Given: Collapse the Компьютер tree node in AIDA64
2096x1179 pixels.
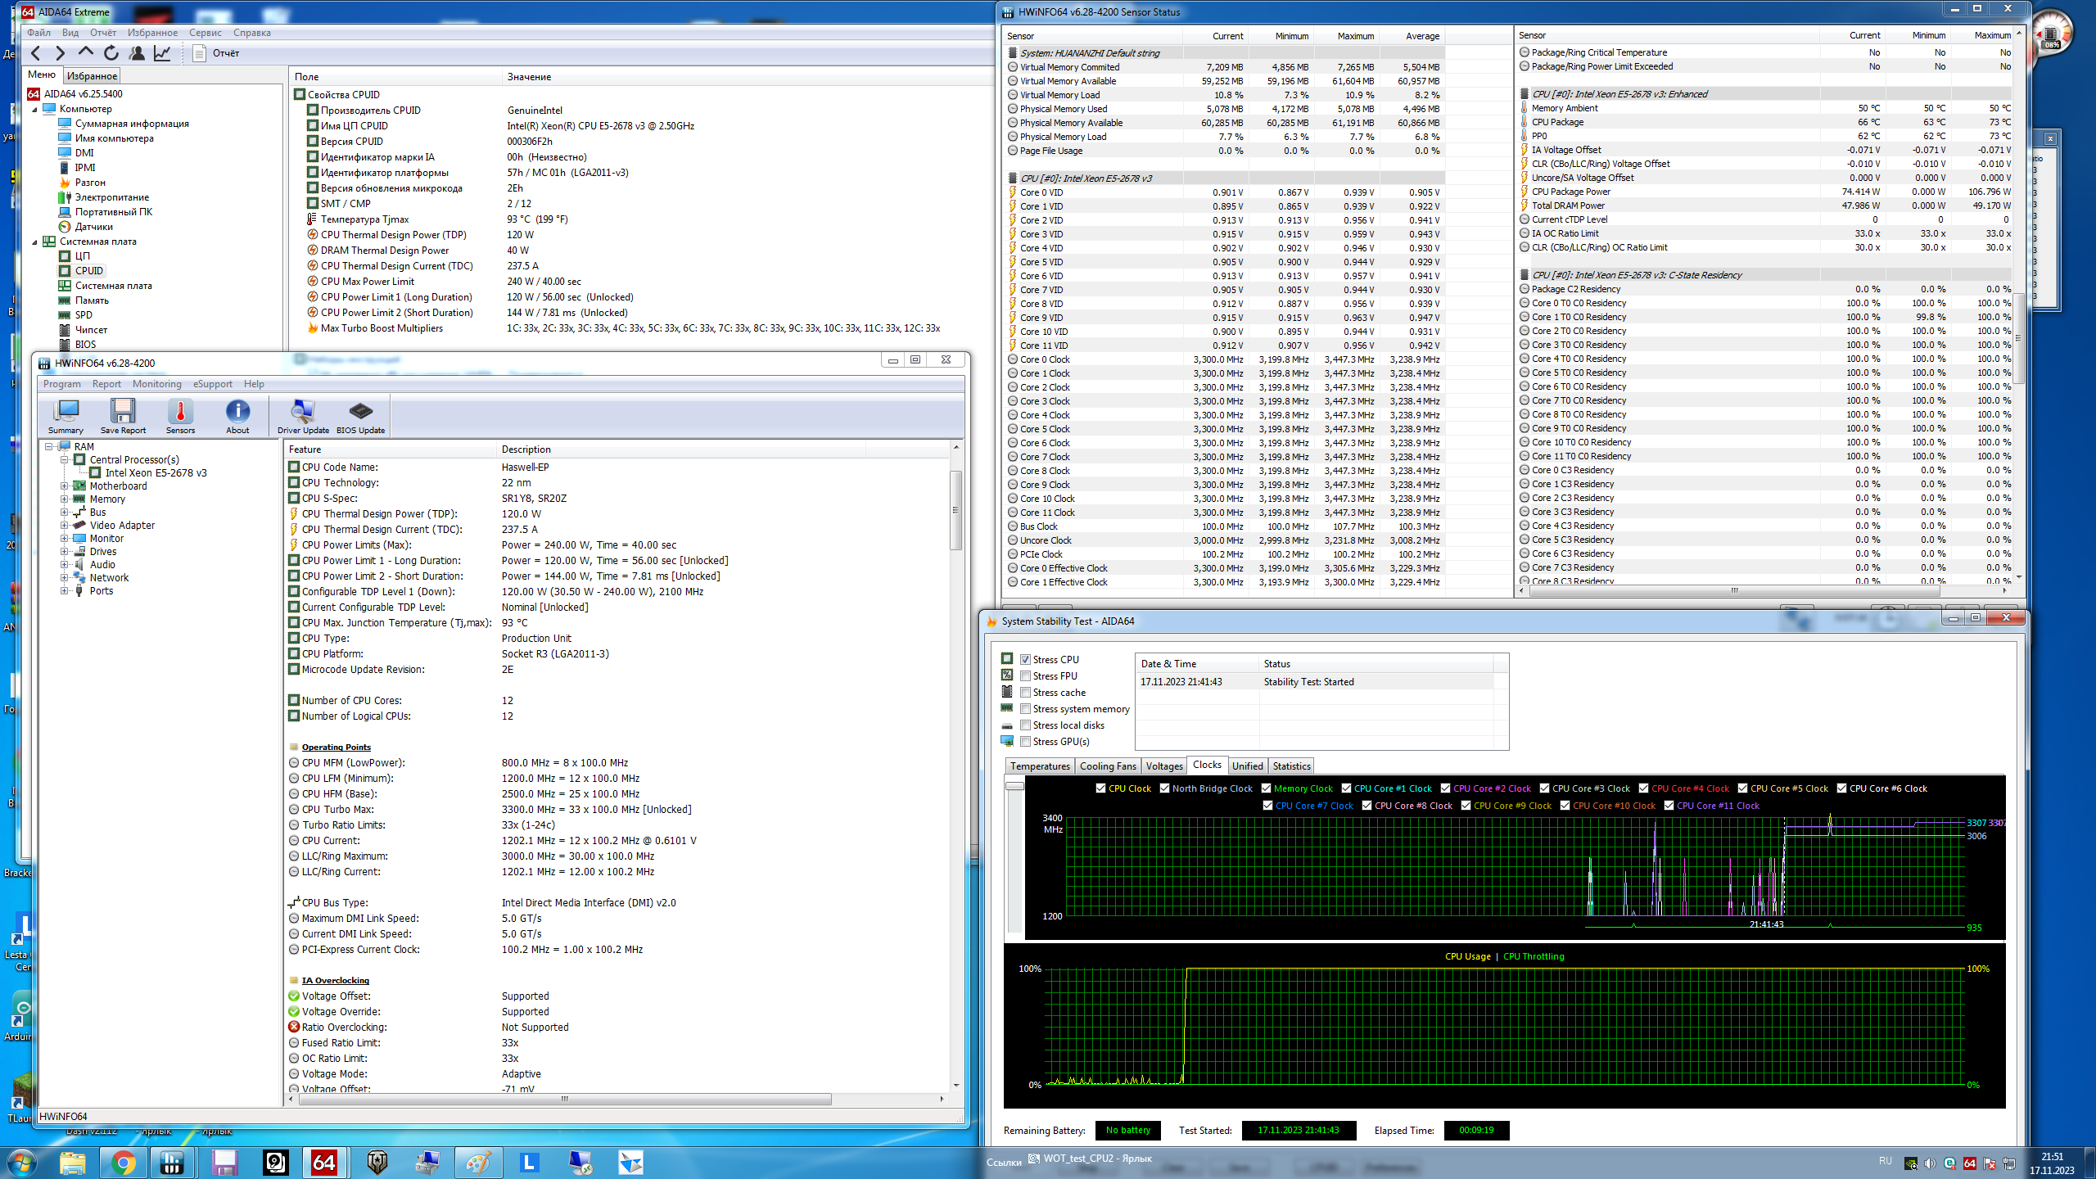Looking at the screenshot, I should [x=34, y=109].
